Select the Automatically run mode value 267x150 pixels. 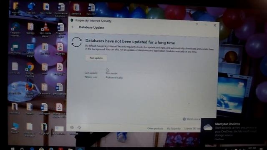coord(114,77)
